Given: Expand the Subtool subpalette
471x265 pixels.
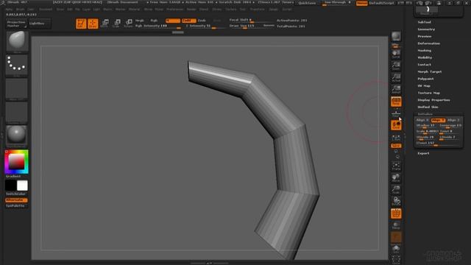Looking at the screenshot, I should point(424,22).
